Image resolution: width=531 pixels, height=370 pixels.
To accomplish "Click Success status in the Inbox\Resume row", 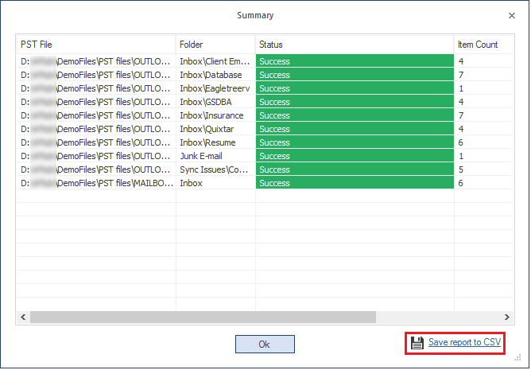I will pyautogui.click(x=355, y=142).
